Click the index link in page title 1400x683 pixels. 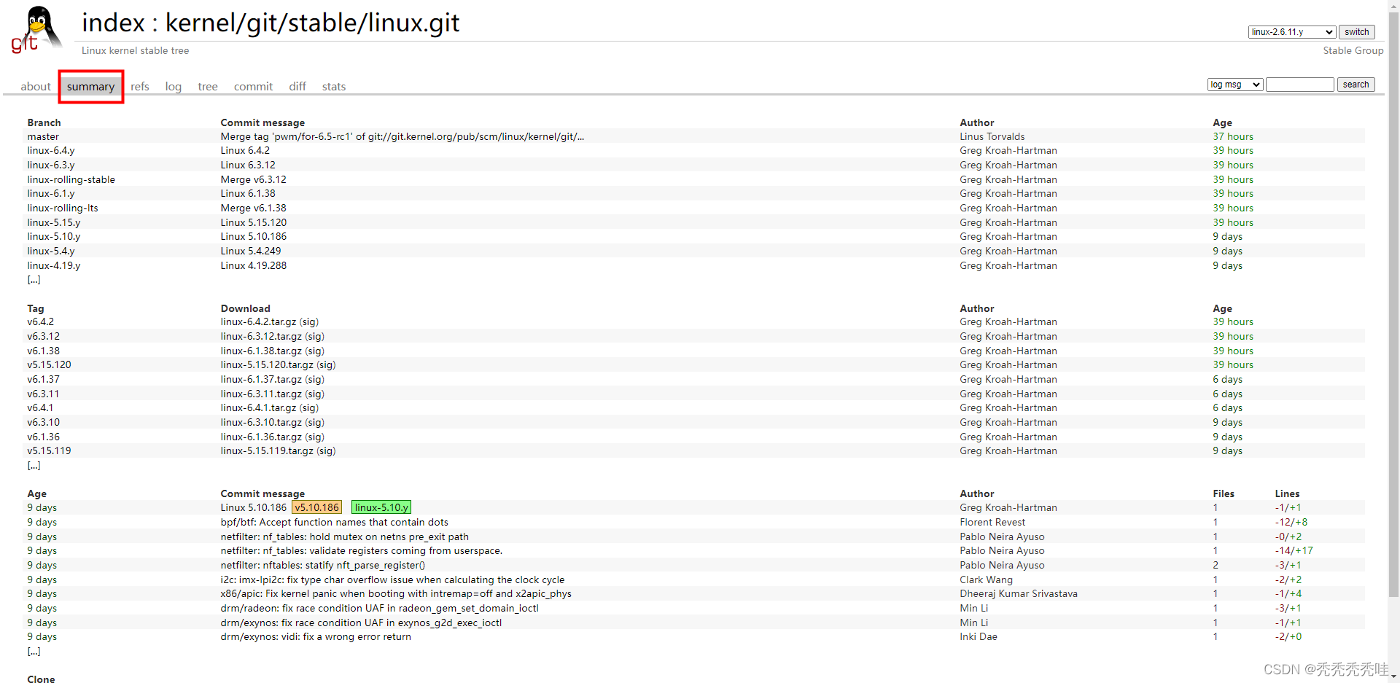point(113,23)
